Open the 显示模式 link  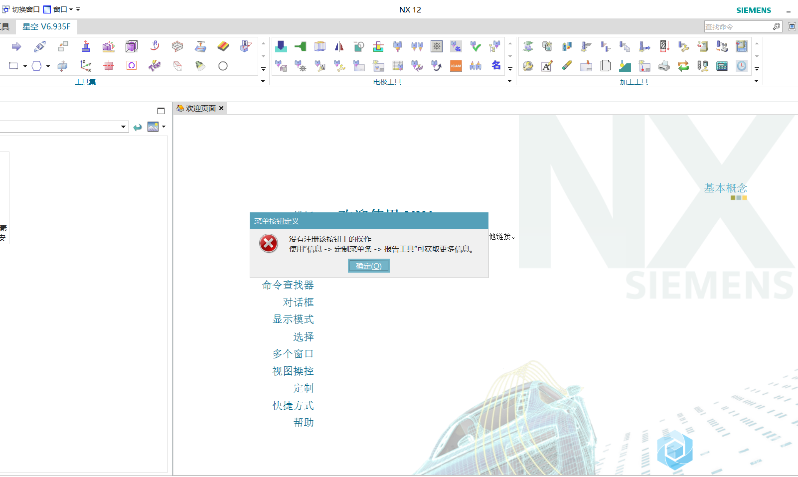coord(293,319)
